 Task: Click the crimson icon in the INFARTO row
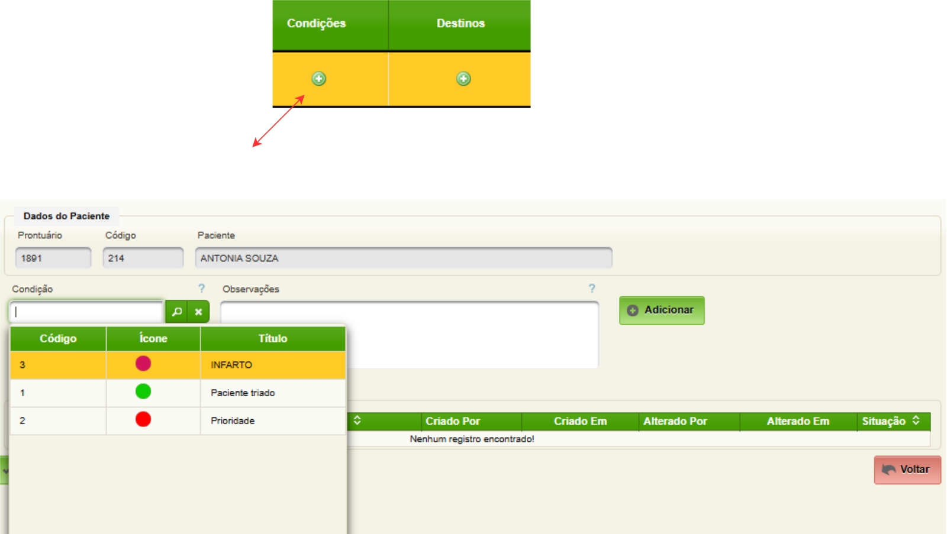pyautogui.click(x=143, y=364)
